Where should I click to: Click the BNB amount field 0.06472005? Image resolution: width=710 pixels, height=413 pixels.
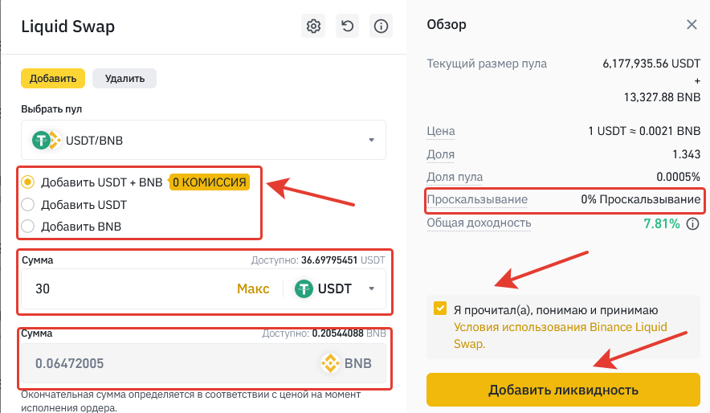point(204,363)
